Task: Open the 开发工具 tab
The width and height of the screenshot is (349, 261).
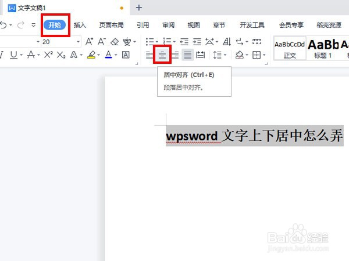Action: [252, 25]
